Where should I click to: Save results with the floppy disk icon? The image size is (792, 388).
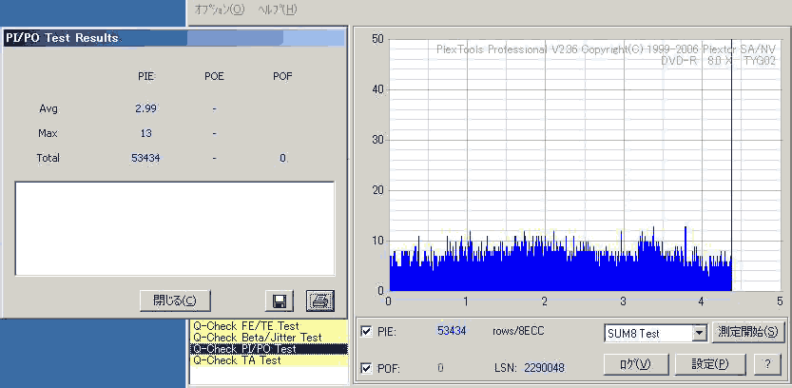click(280, 301)
